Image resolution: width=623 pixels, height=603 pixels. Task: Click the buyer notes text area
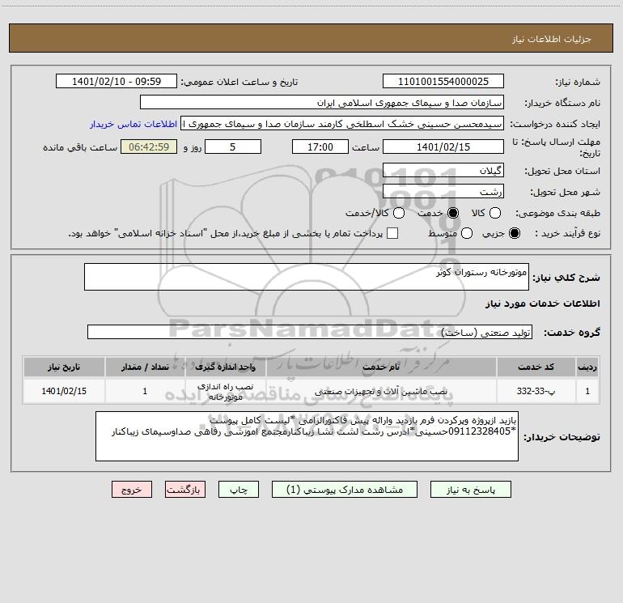pyautogui.click(x=307, y=436)
